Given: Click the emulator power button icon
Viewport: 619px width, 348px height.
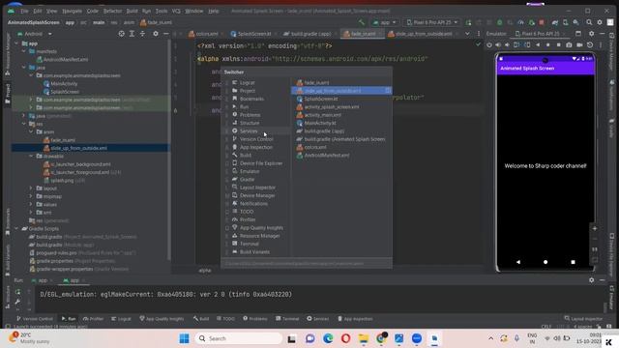Looking at the screenshot, I should 489,45.
